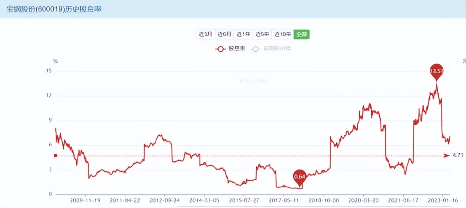The width and height of the screenshot is (466, 208).
Task: Click the 2017-05-11 axis date
Action: pyautogui.click(x=284, y=200)
